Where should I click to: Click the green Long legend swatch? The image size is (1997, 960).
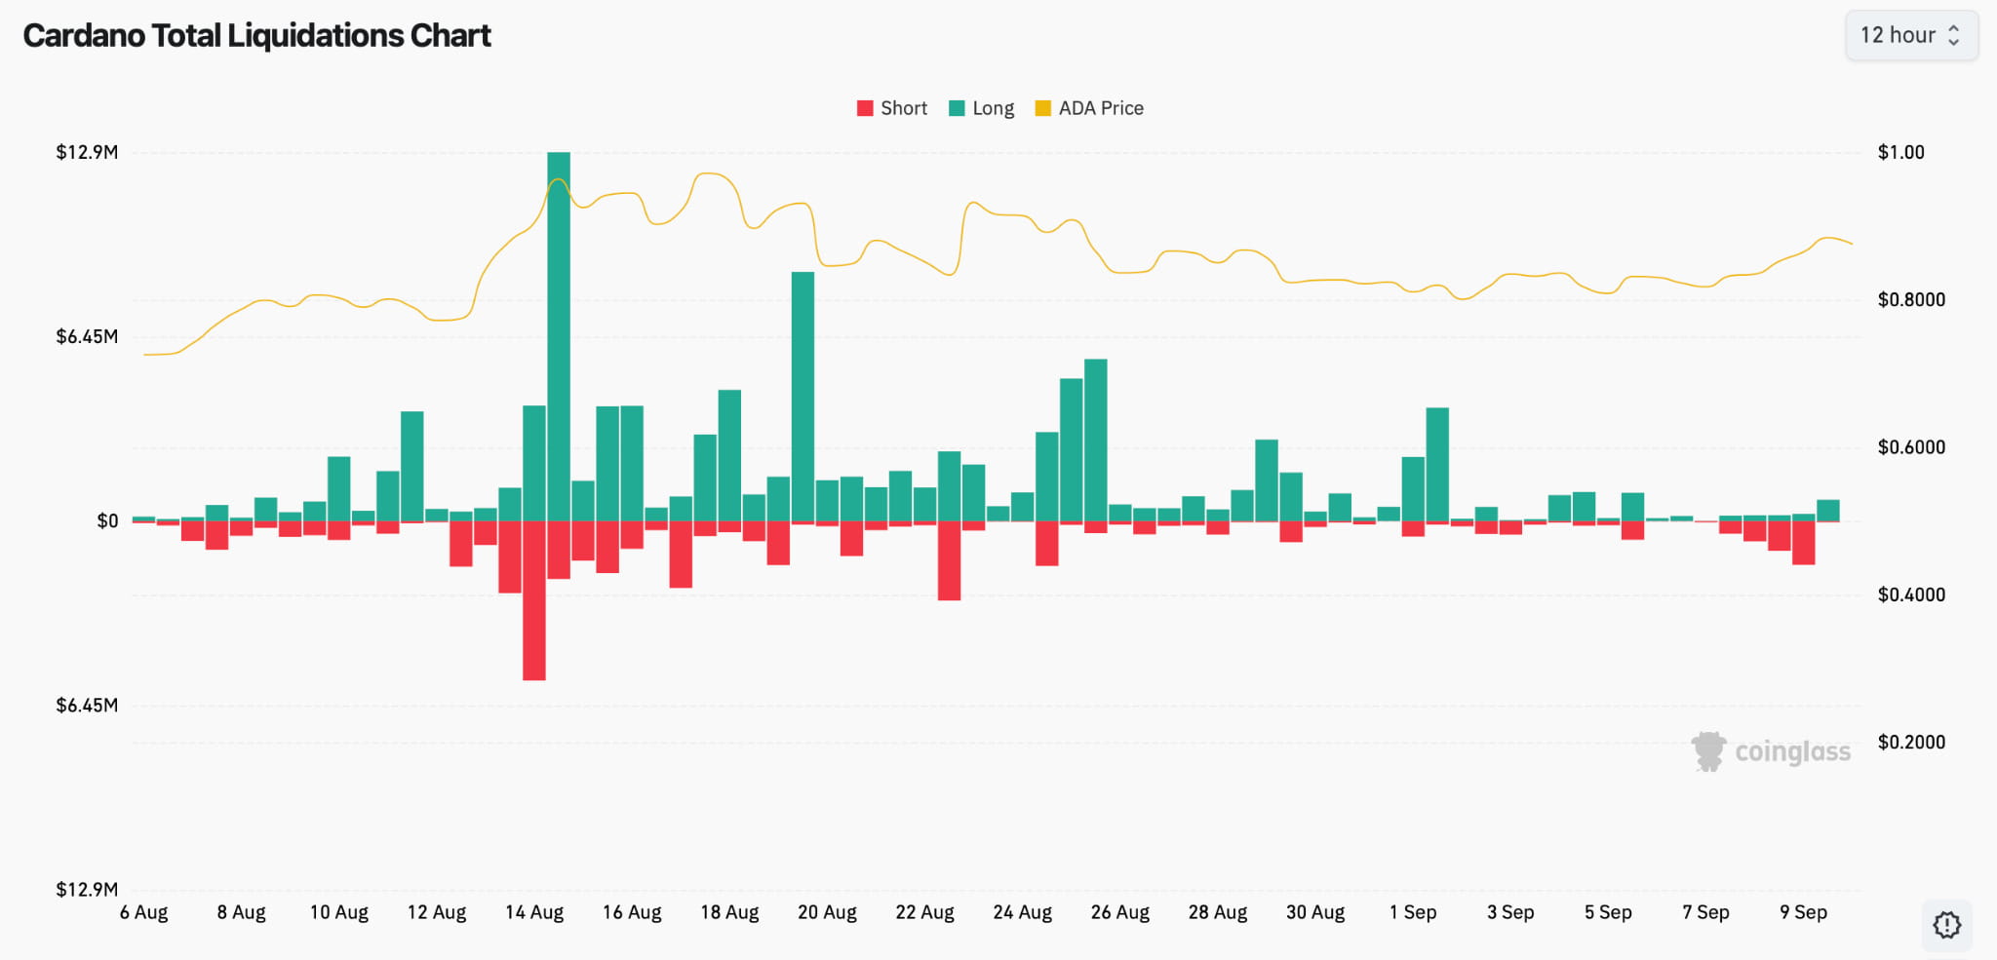957,108
